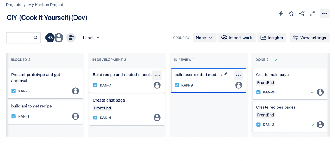Open the board's more actions menu

[325, 14]
